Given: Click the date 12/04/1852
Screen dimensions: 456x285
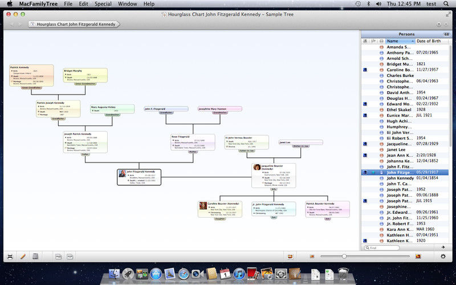Looking at the screenshot, I should (427, 161).
